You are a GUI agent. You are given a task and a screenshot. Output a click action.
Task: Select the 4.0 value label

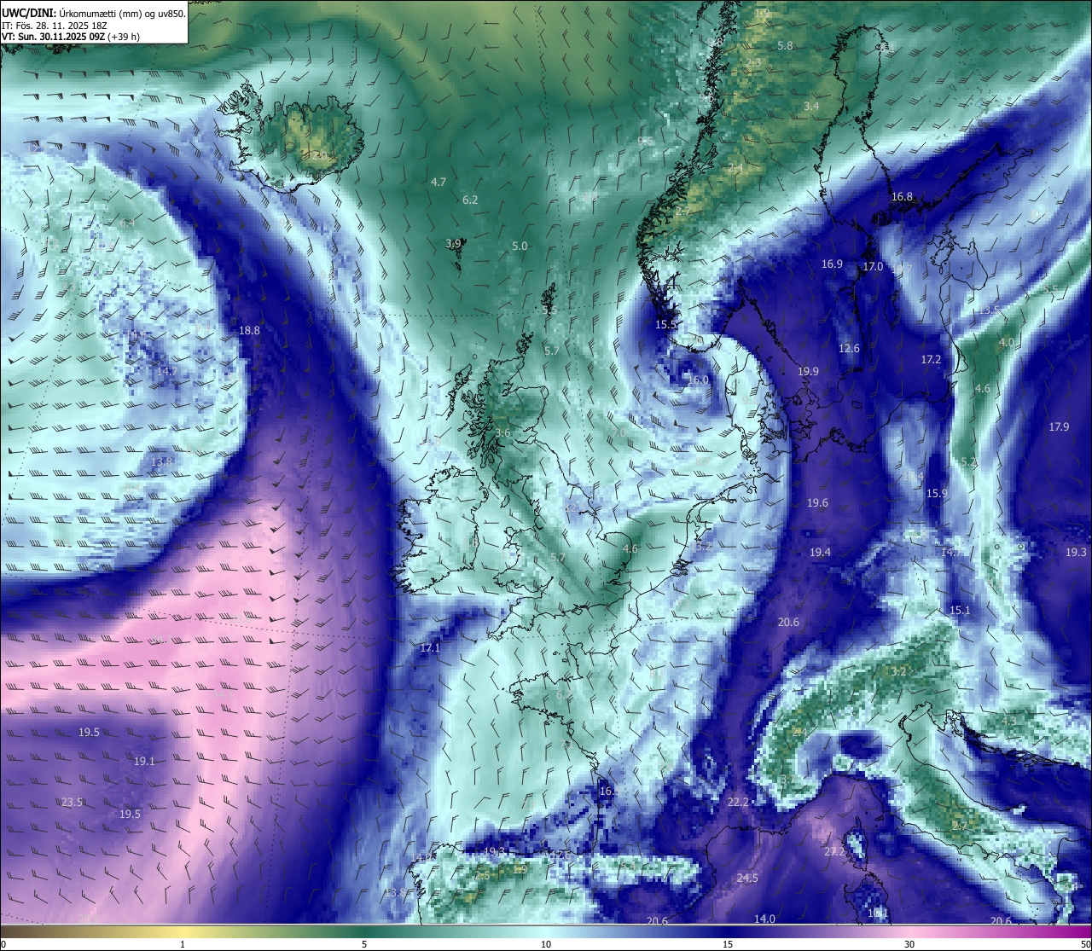[x=1007, y=342]
